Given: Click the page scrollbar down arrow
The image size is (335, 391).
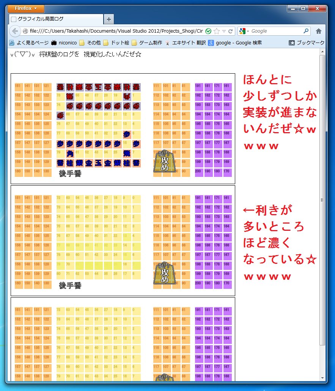Looking at the screenshot, I should pyautogui.click(x=322, y=378).
